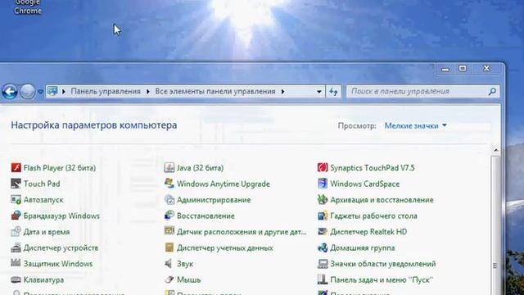Click the scrollbar up arrow
The height and width of the screenshot is (295, 524).
coord(495,150)
